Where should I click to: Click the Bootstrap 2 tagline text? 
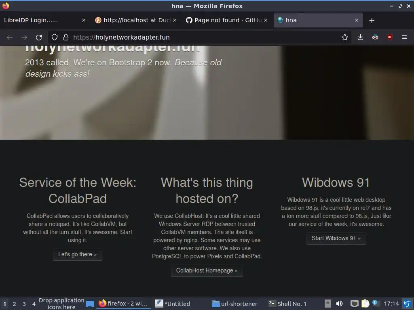123,68
